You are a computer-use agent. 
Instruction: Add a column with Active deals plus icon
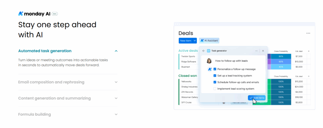[x=309, y=51]
